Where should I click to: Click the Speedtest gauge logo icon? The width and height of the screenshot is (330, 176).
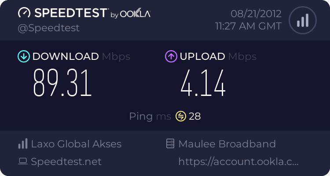24,13
